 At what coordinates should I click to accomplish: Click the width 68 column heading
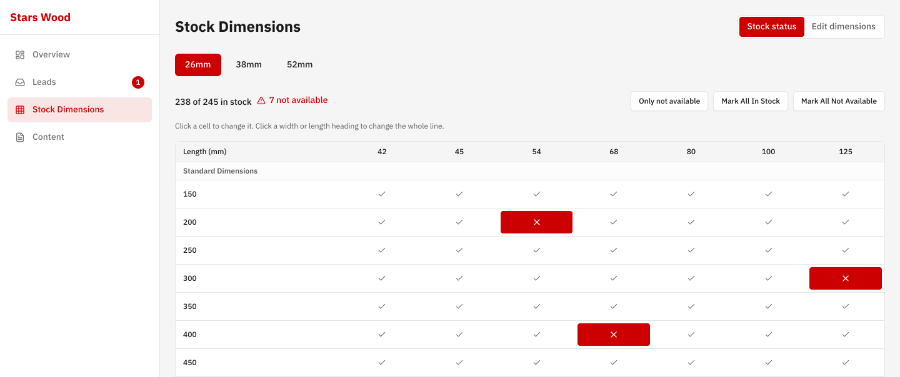pyautogui.click(x=614, y=152)
